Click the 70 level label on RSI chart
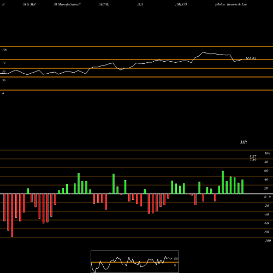Screen dimensions: 273x273 click(x=4, y=63)
